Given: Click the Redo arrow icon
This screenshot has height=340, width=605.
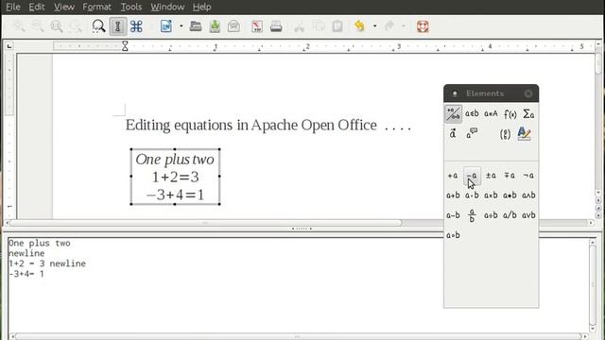Looking at the screenshot, I should pyautogui.click(x=389, y=26).
